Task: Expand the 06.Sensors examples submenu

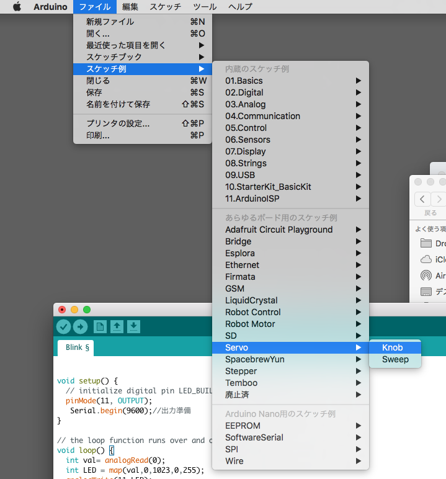Action: (290, 140)
